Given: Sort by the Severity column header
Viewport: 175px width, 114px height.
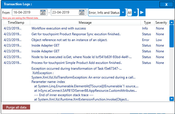Looking at the screenshot, I should [x=161, y=23].
